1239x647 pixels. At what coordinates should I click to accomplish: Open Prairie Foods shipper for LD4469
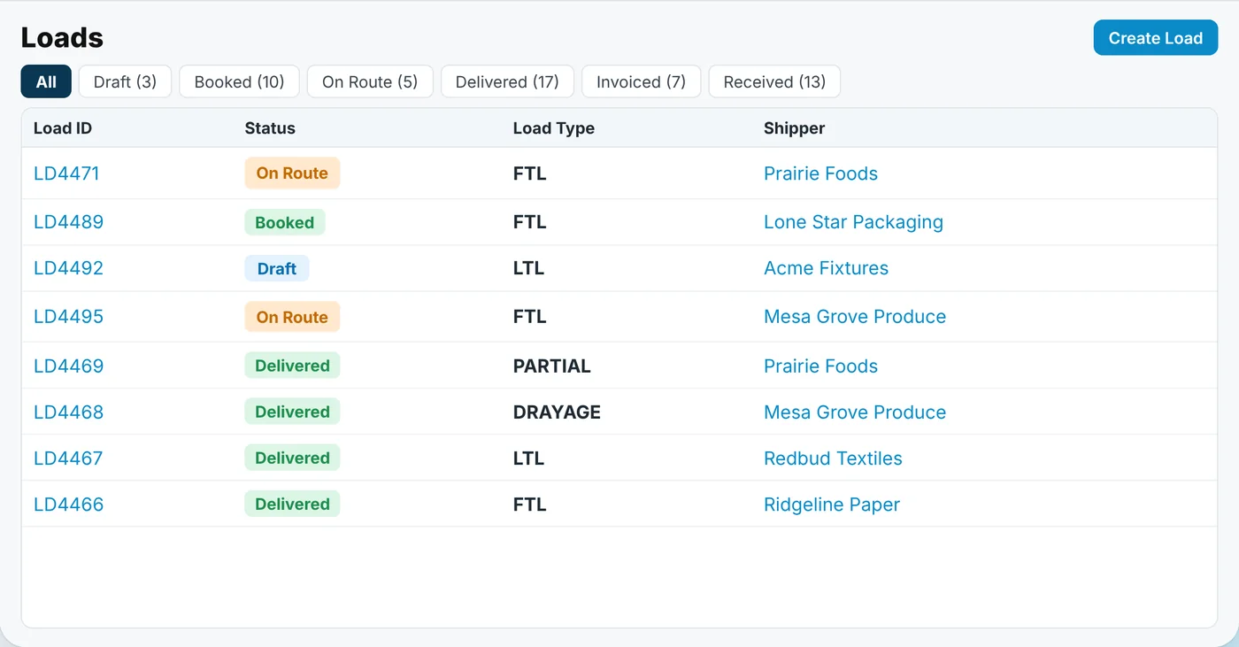[x=820, y=366]
